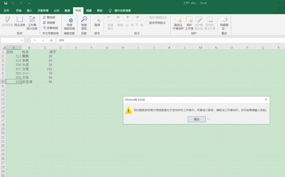This screenshot has width=285, height=177.
Task: Open 工作簿统计信息 workbook statistics
Action: [x=32, y=23]
